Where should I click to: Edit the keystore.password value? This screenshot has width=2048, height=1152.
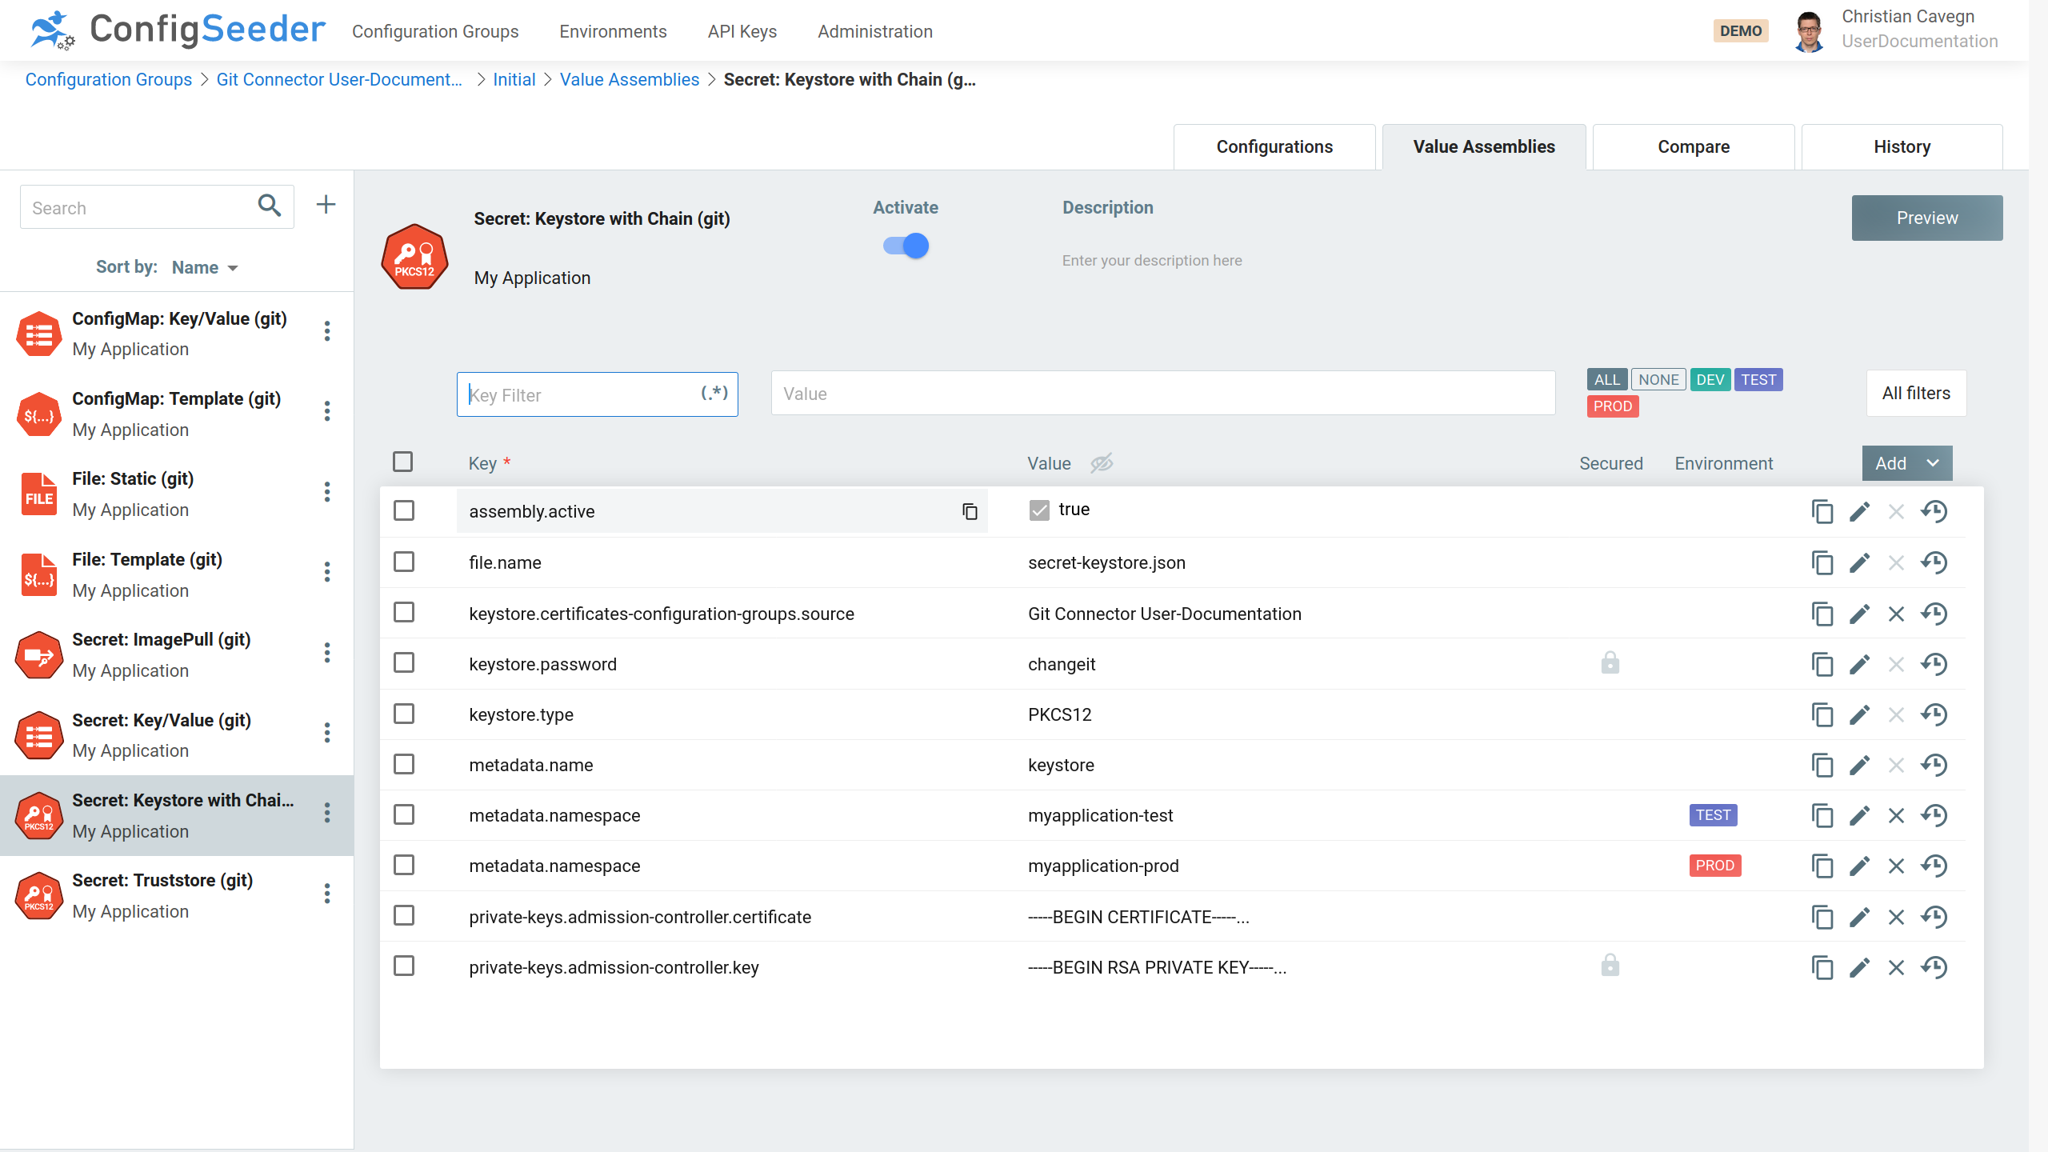[1859, 664]
